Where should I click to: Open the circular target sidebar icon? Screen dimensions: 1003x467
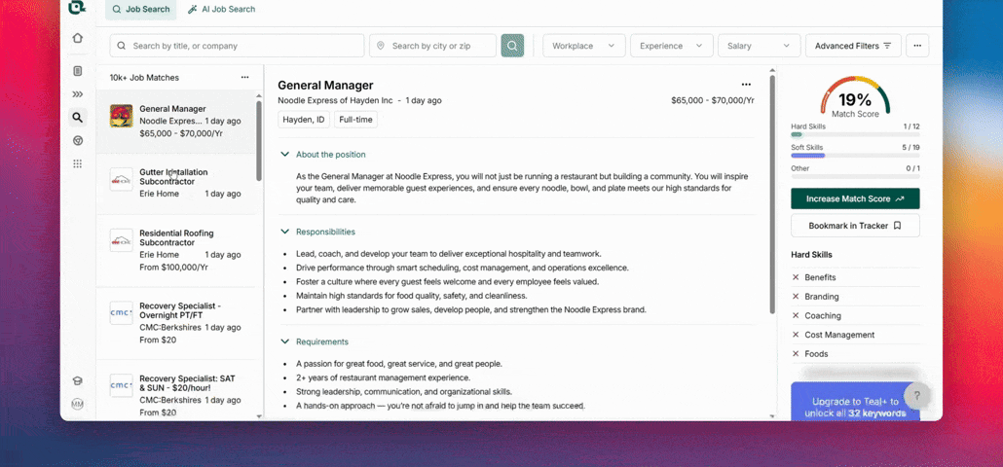[x=77, y=140]
